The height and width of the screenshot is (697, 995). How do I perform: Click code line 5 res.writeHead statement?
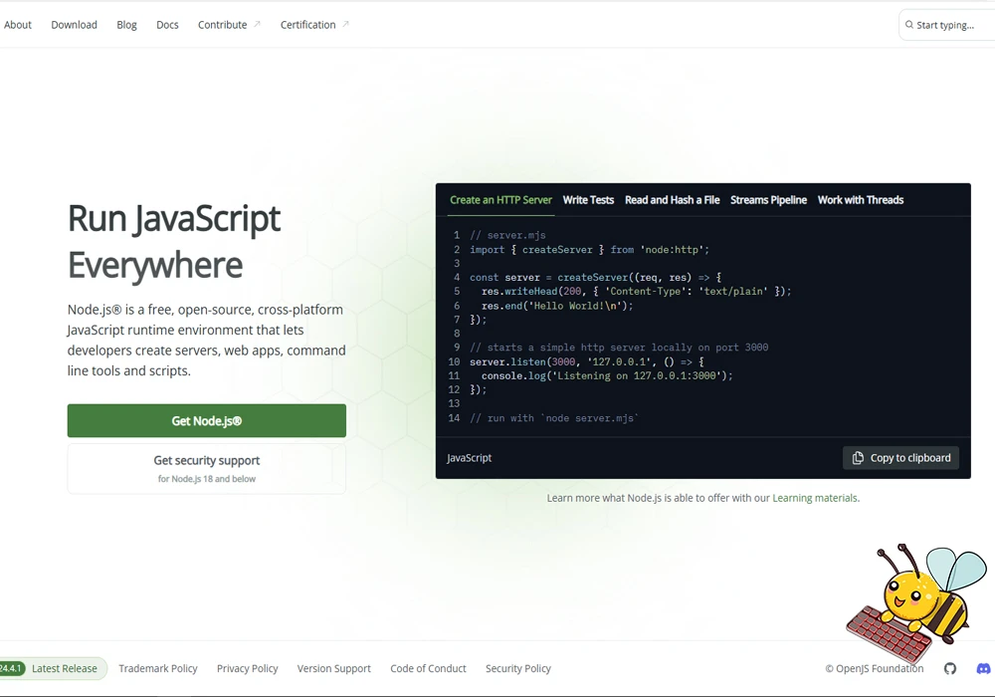pyautogui.click(x=637, y=292)
